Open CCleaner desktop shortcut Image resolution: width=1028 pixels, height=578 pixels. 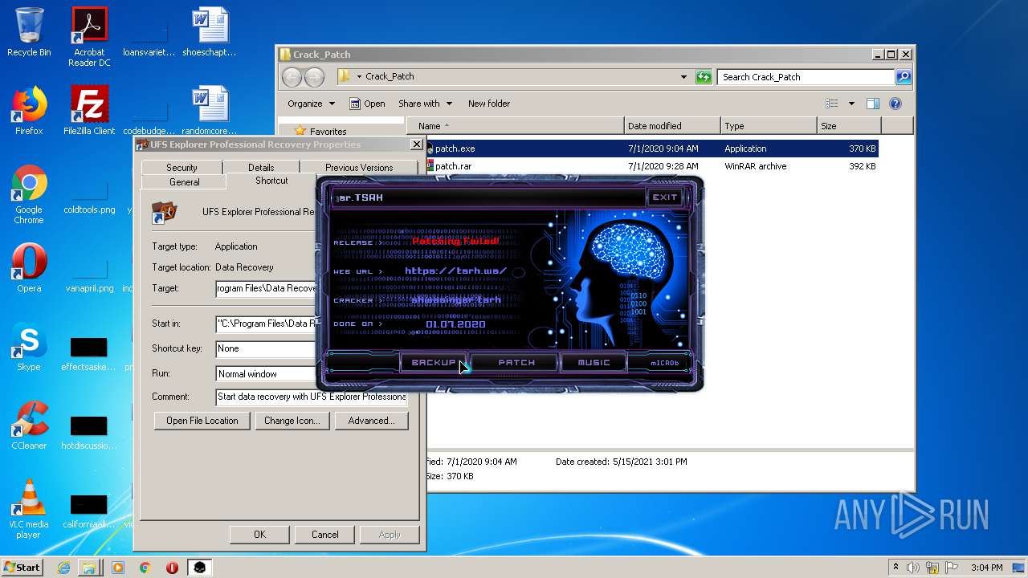tap(29, 425)
